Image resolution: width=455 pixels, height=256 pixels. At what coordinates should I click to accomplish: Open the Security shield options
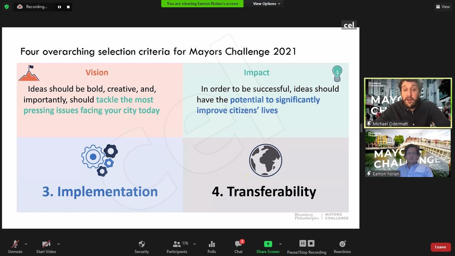141,246
